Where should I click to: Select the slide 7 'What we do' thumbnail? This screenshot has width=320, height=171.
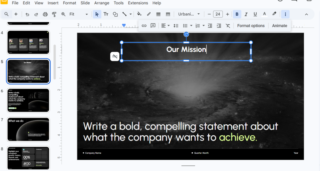tap(28, 129)
